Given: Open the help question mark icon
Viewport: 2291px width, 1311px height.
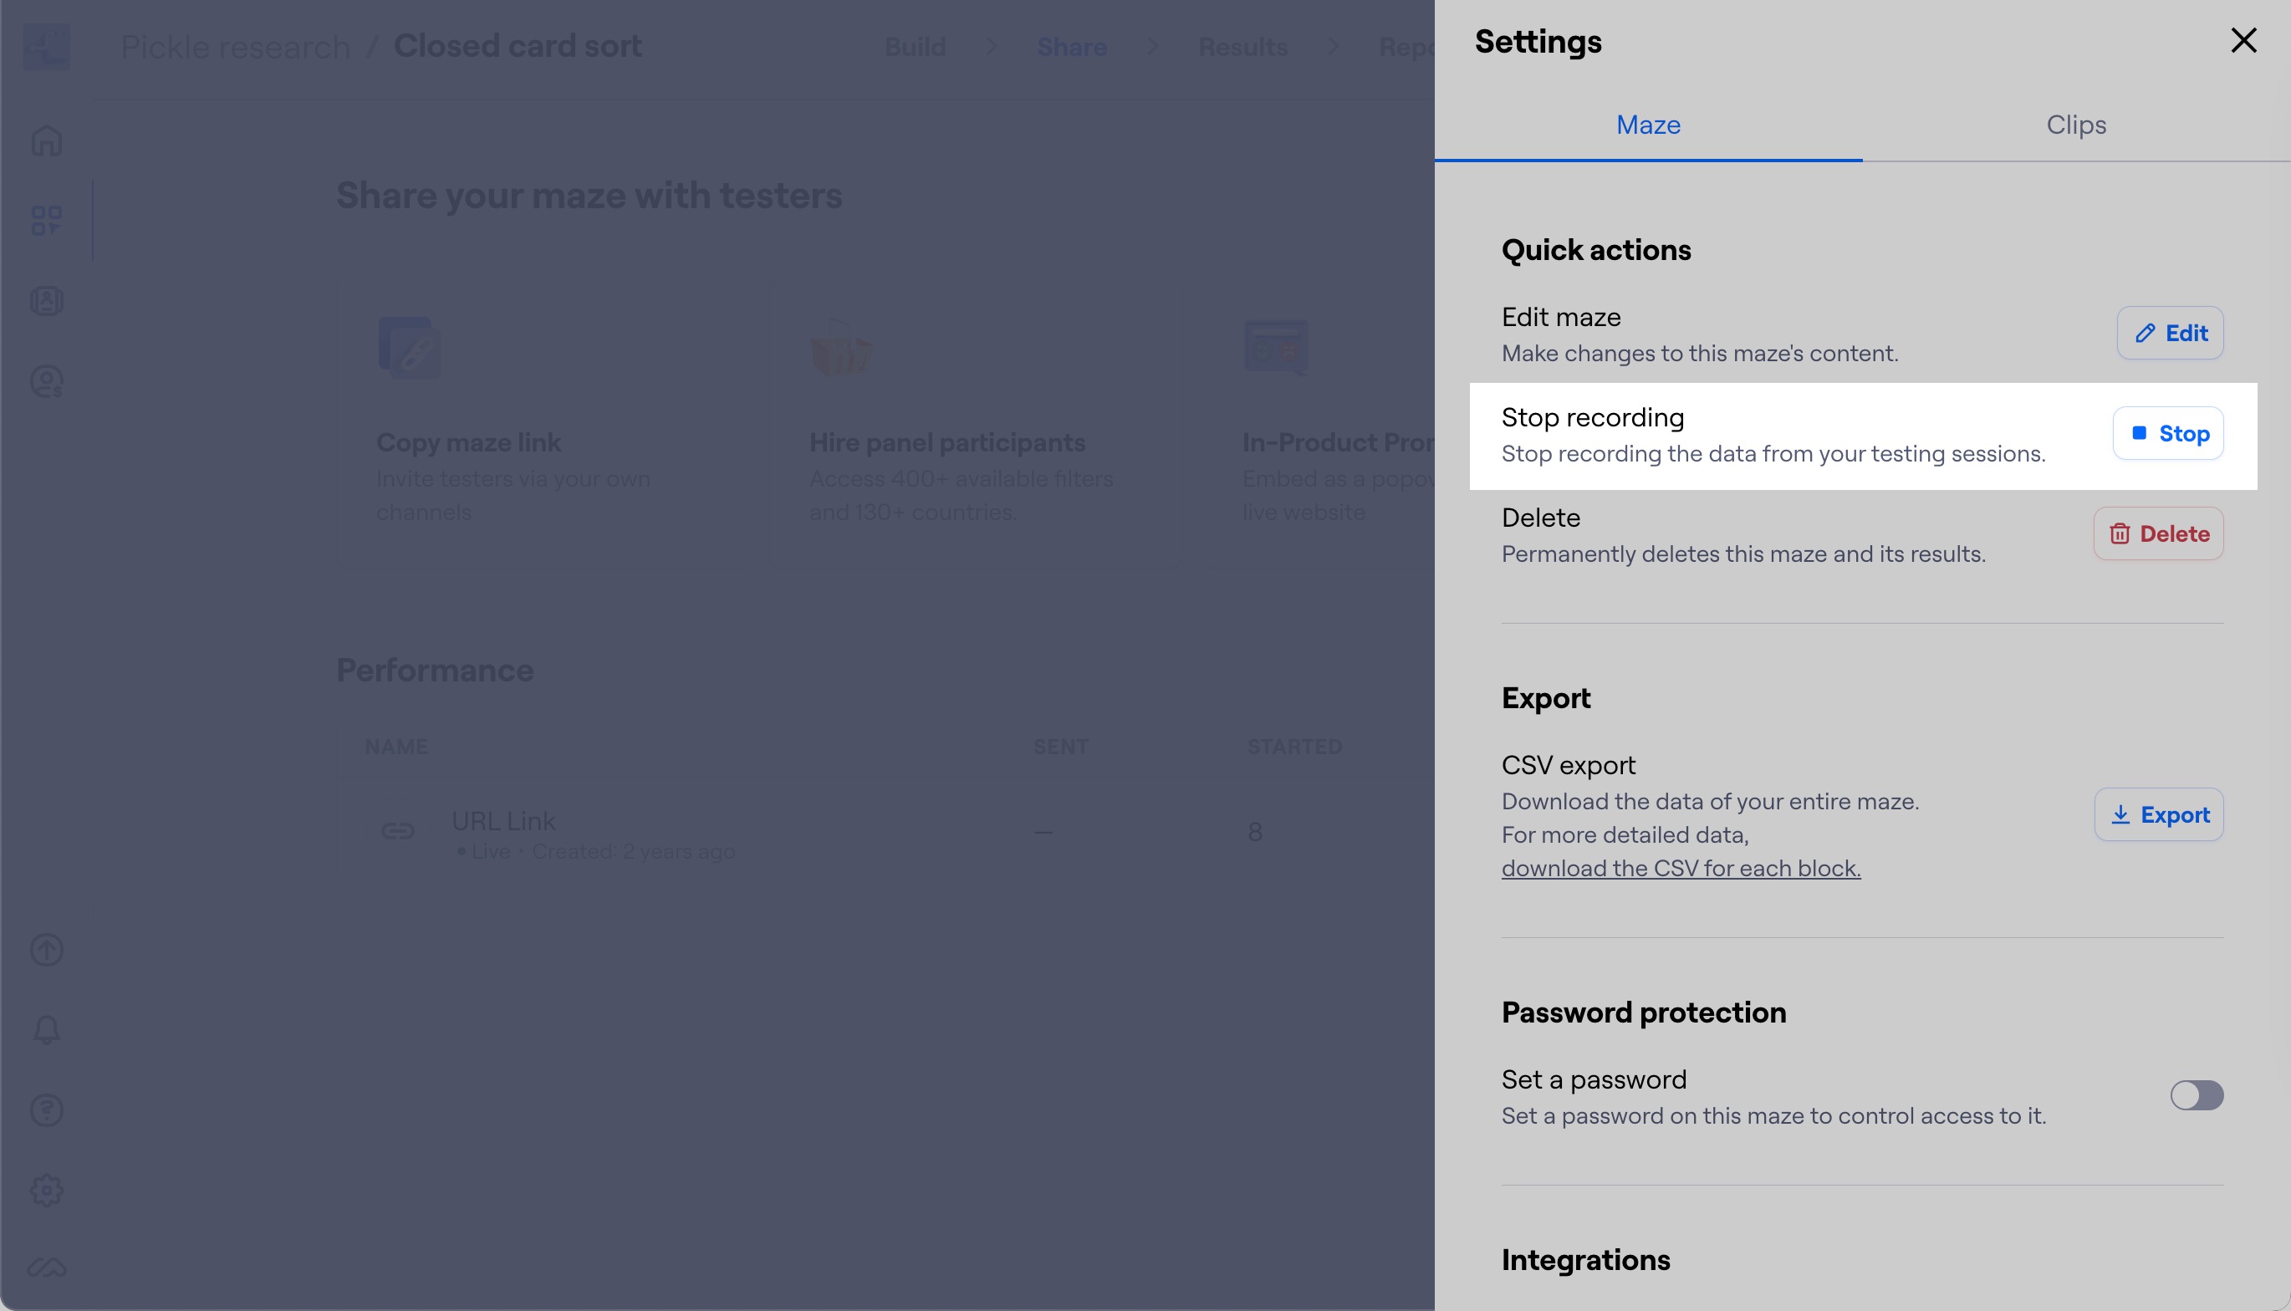Looking at the screenshot, I should 47,1110.
